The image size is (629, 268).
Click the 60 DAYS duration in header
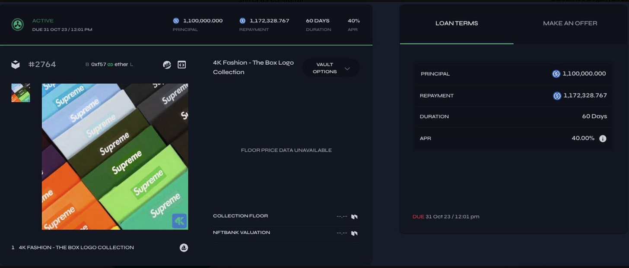(x=318, y=21)
